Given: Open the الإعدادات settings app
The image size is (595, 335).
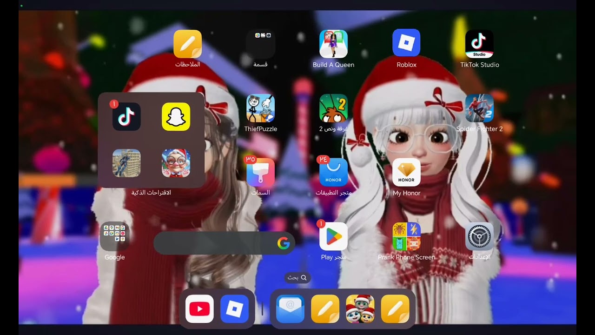Looking at the screenshot, I should (x=479, y=237).
